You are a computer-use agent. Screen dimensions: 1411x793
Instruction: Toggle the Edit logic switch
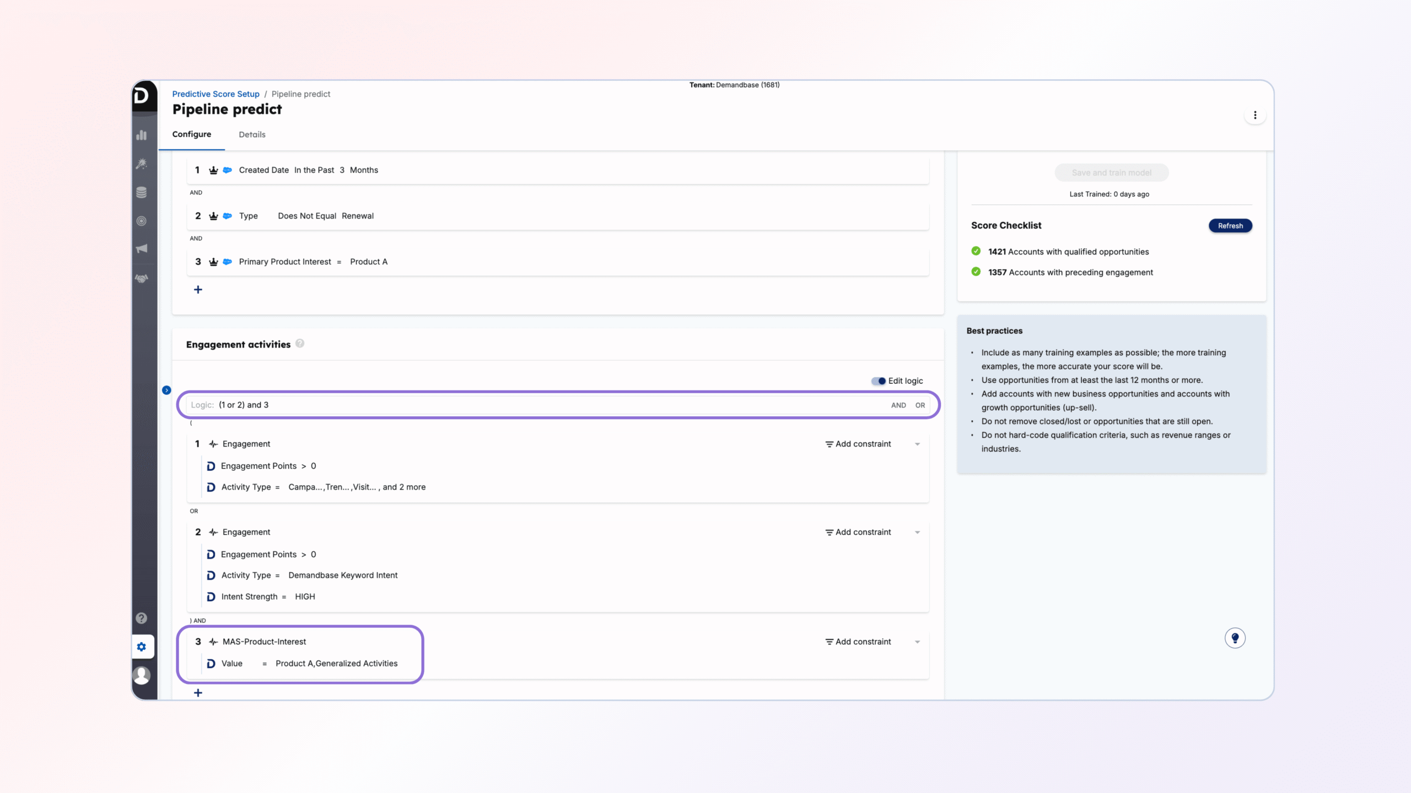click(x=878, y=381)
